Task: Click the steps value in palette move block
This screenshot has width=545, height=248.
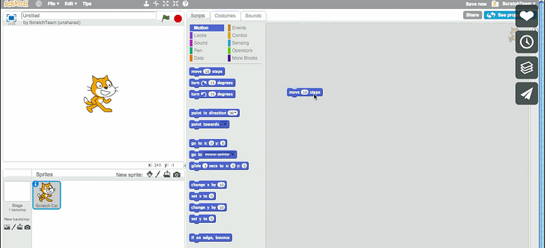Action: tap(207, 72)
